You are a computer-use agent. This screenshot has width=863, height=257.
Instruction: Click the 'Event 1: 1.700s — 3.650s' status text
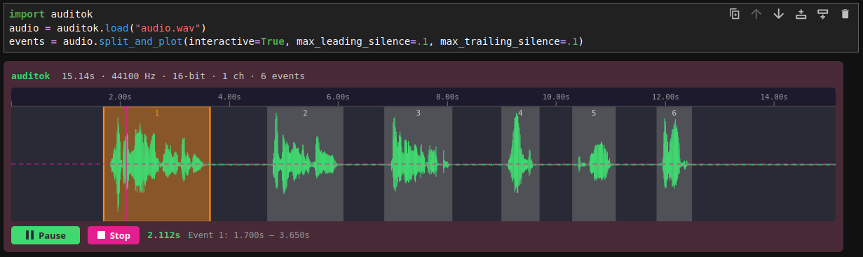pyautogui.click(x=249, y=235)
